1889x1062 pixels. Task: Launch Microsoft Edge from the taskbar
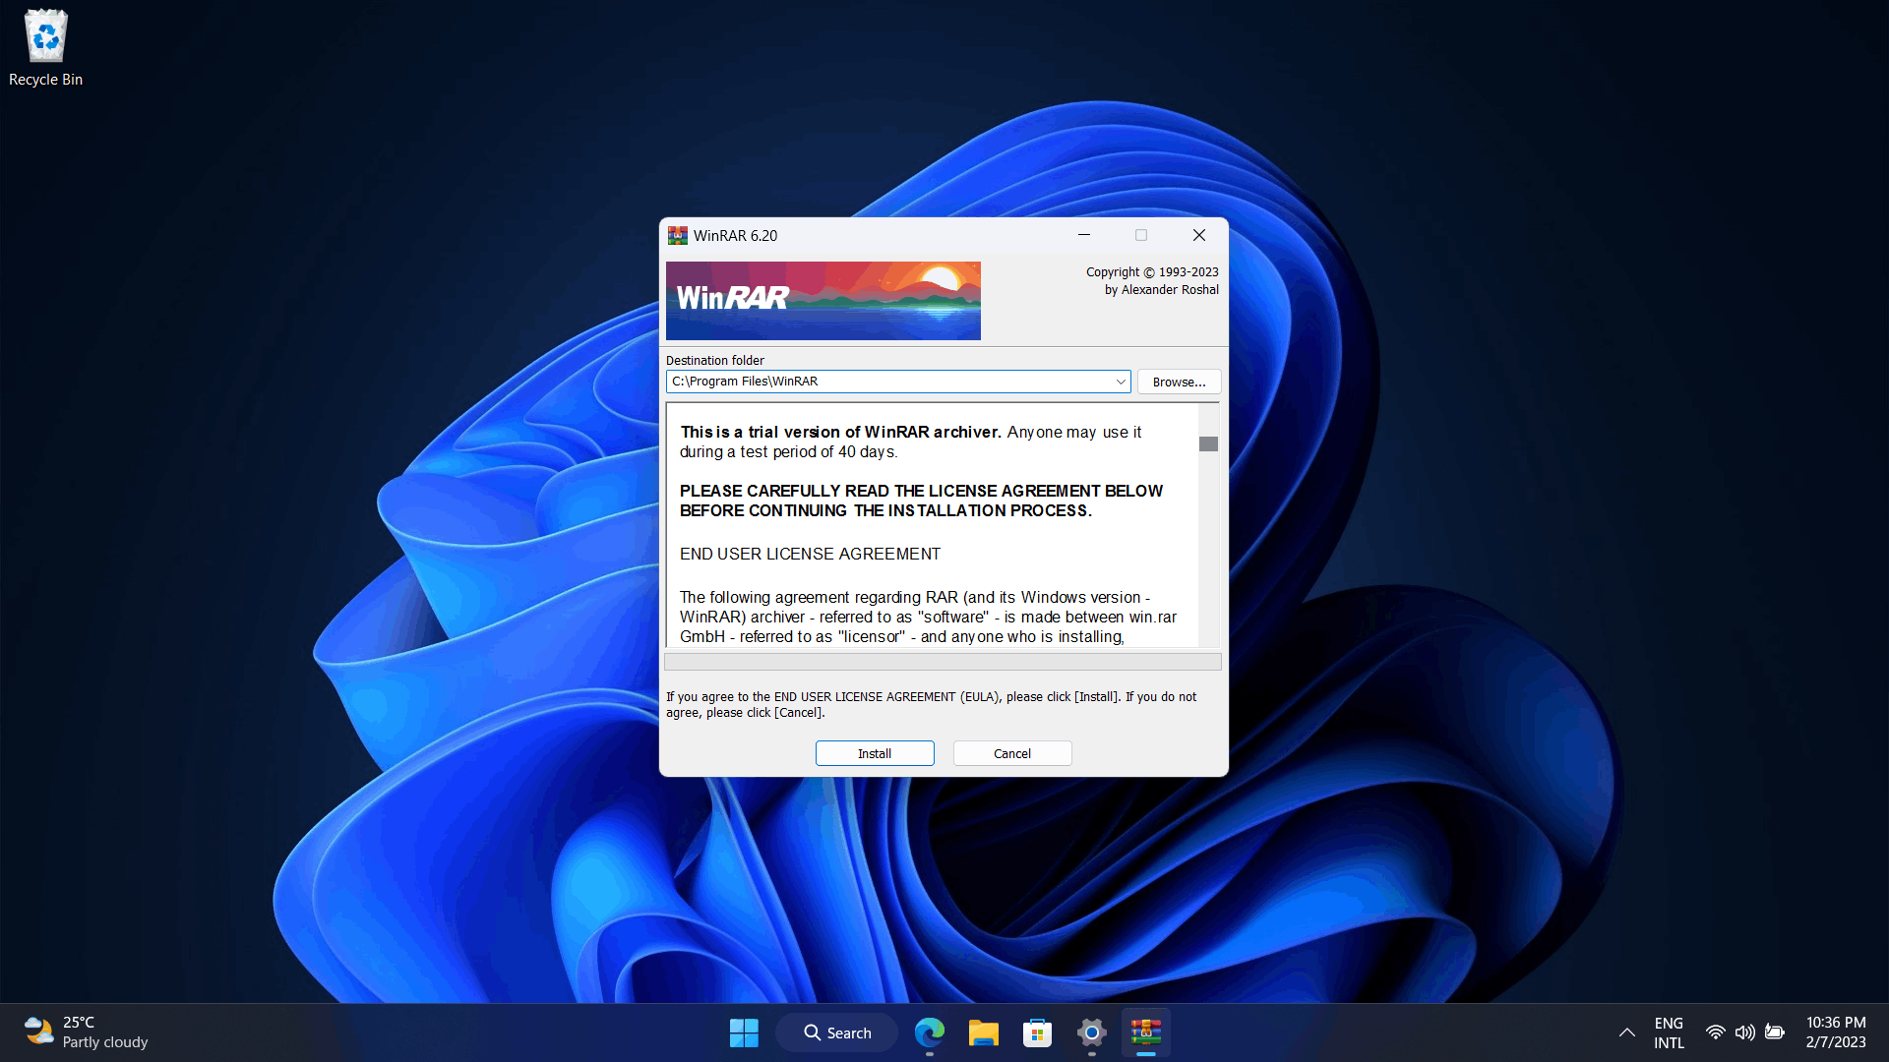pos(930,1032)
